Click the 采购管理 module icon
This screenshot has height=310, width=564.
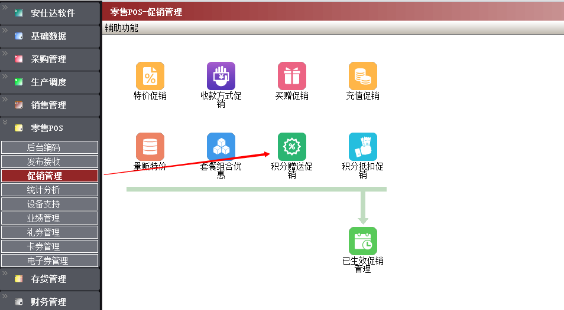(19, 59)
